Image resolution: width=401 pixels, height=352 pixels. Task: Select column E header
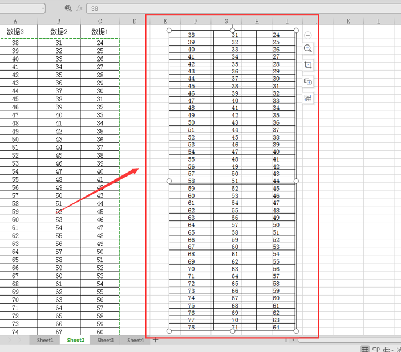(165, 21)
